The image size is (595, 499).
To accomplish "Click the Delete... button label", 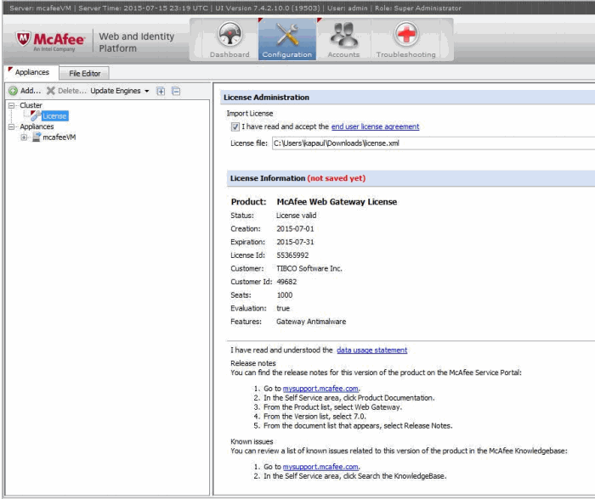I will (x=72, y=91).
